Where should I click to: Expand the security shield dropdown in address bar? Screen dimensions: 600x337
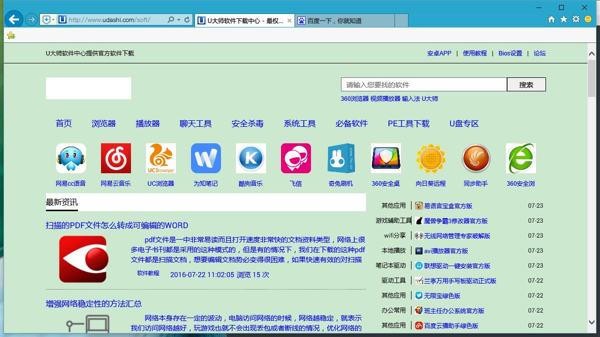53,20
